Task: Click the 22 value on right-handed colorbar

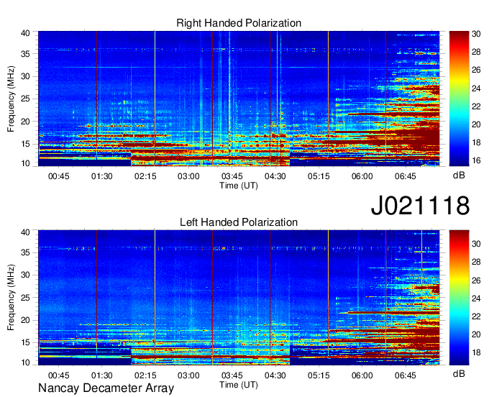Action: [x=476, y=106]
